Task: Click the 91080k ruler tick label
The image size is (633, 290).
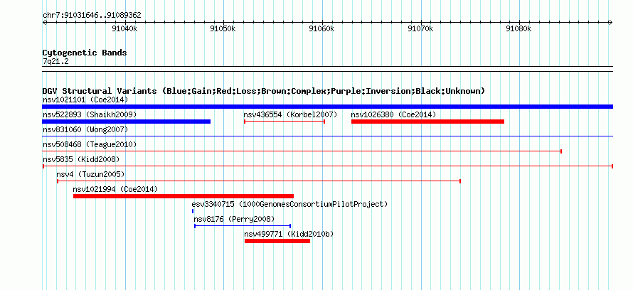Action: coord(519,28)
